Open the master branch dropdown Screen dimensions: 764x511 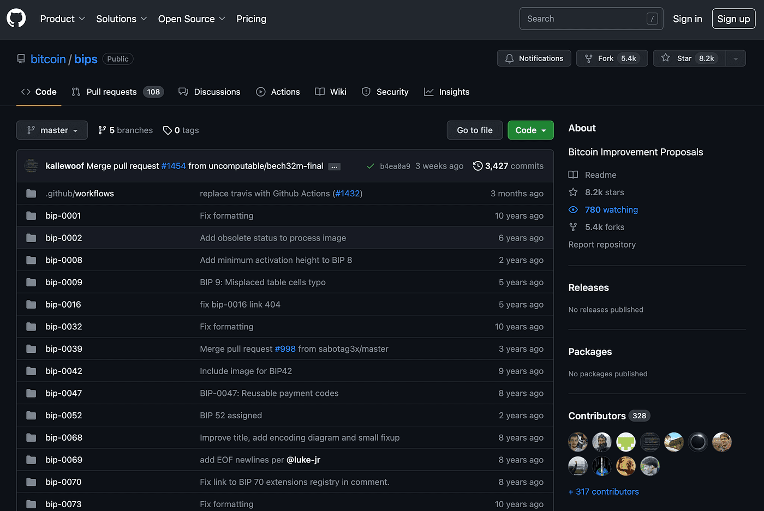click(52, 130)
